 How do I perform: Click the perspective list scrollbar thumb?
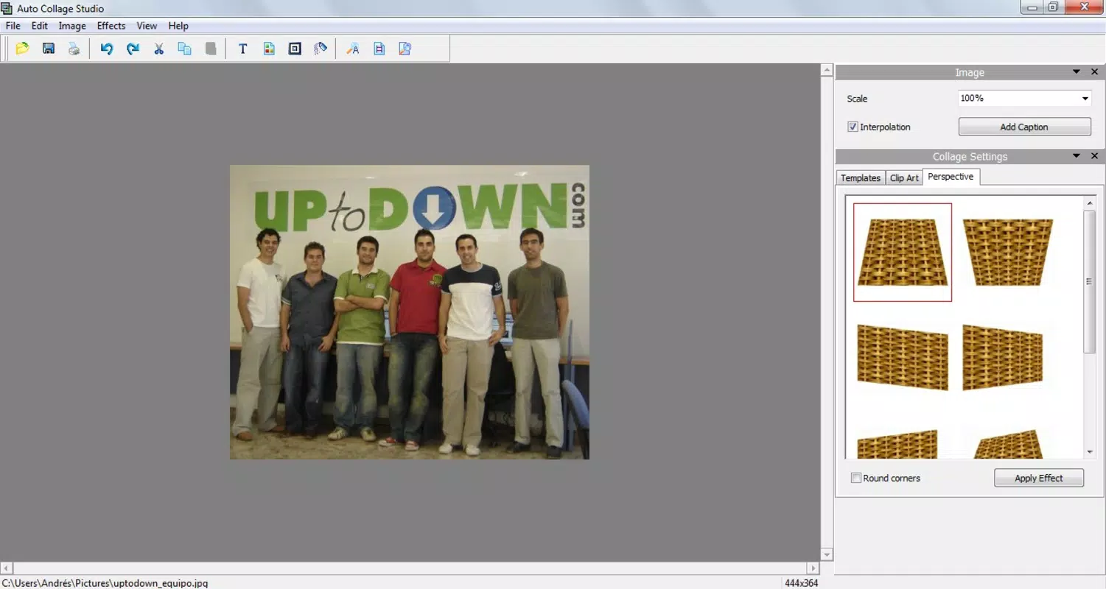[1090, 282]
